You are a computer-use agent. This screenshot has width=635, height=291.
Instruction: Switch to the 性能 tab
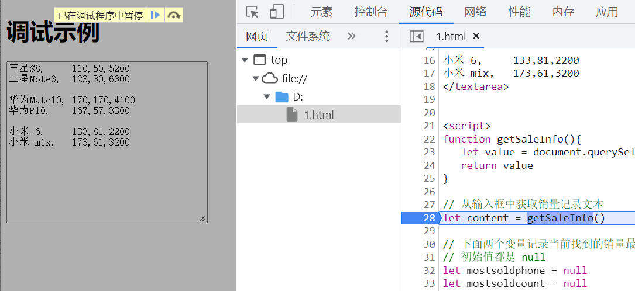[519, 12]
